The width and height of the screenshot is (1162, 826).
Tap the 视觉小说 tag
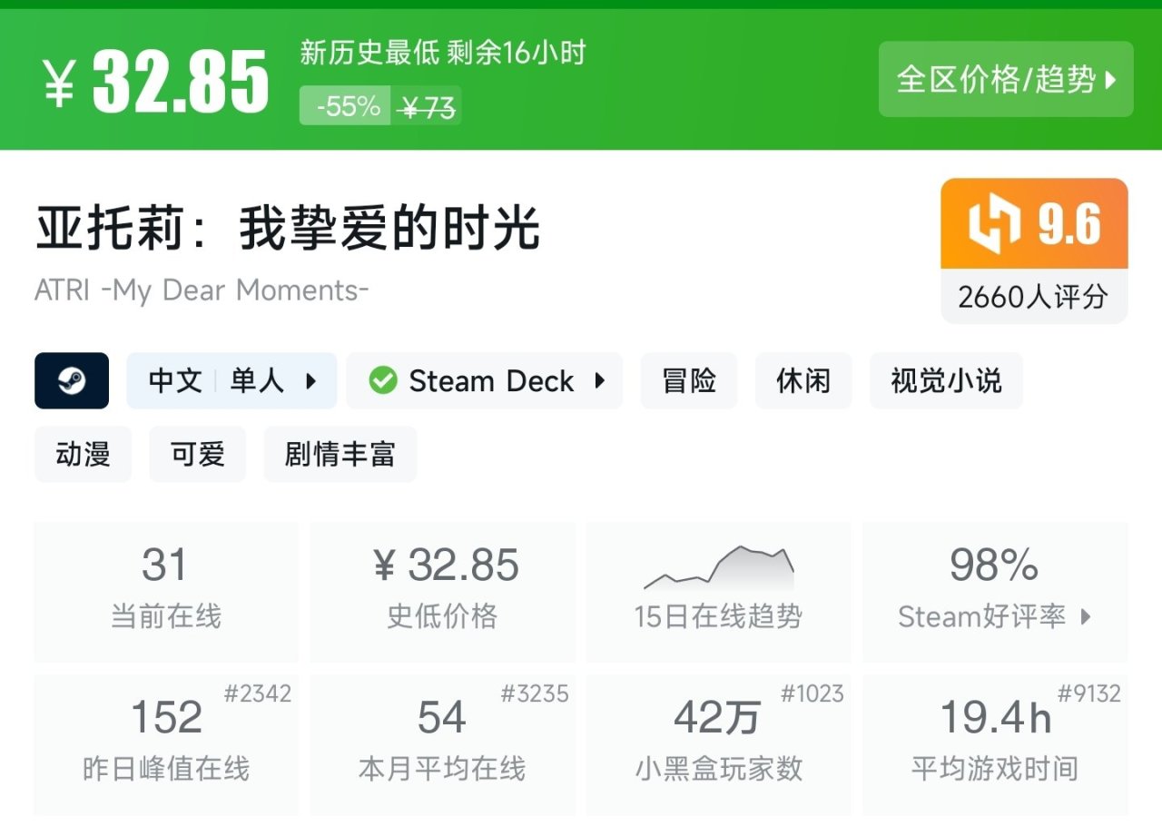pos(946,381)
